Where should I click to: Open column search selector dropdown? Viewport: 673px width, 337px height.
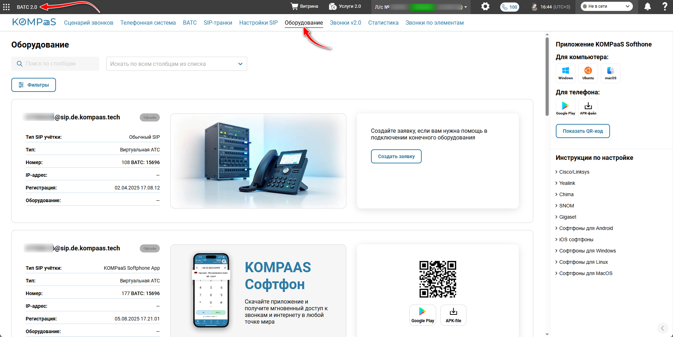(177, 64)
